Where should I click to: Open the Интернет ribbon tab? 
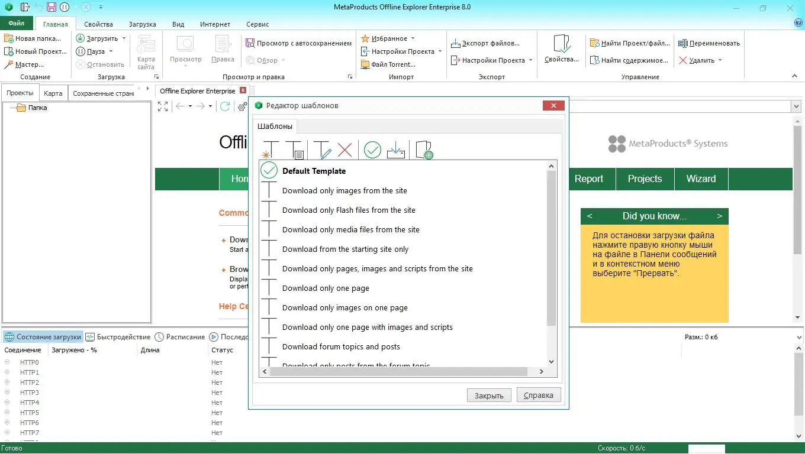(215, 24)
